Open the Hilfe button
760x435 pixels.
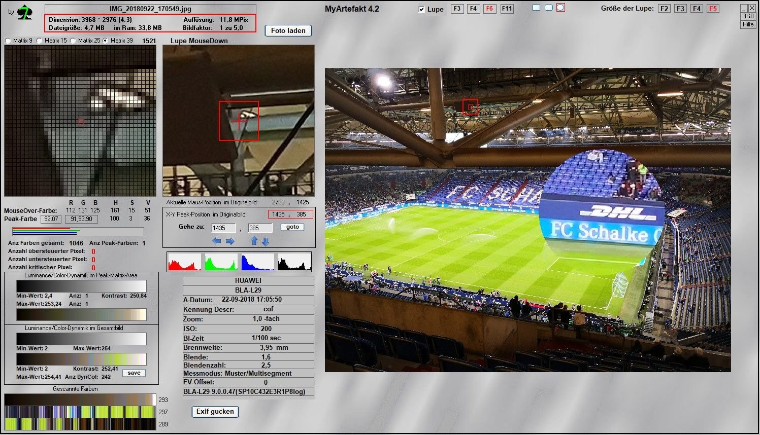(748, 24)
